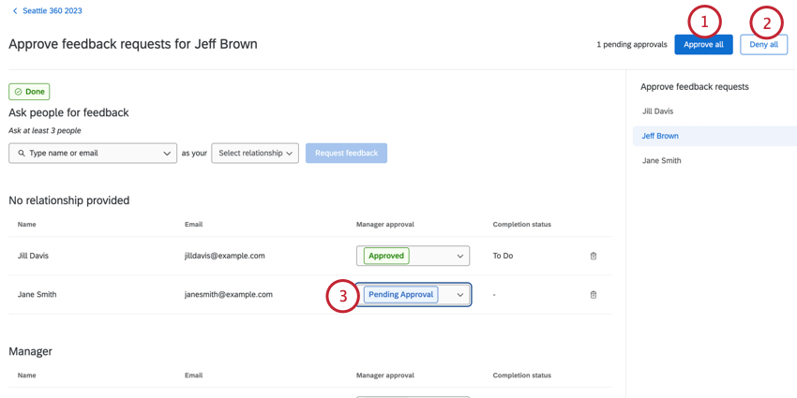Image resolution: width=797 pixels, height=398 pixels.
Task: Click the Request feedback button
Action: [x=346, y=154]
